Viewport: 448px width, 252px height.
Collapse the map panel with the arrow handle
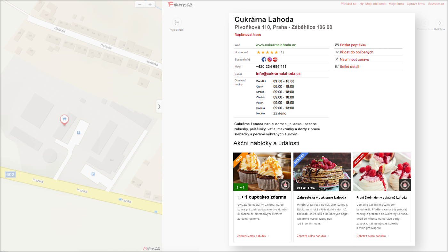tap(159, 106)
